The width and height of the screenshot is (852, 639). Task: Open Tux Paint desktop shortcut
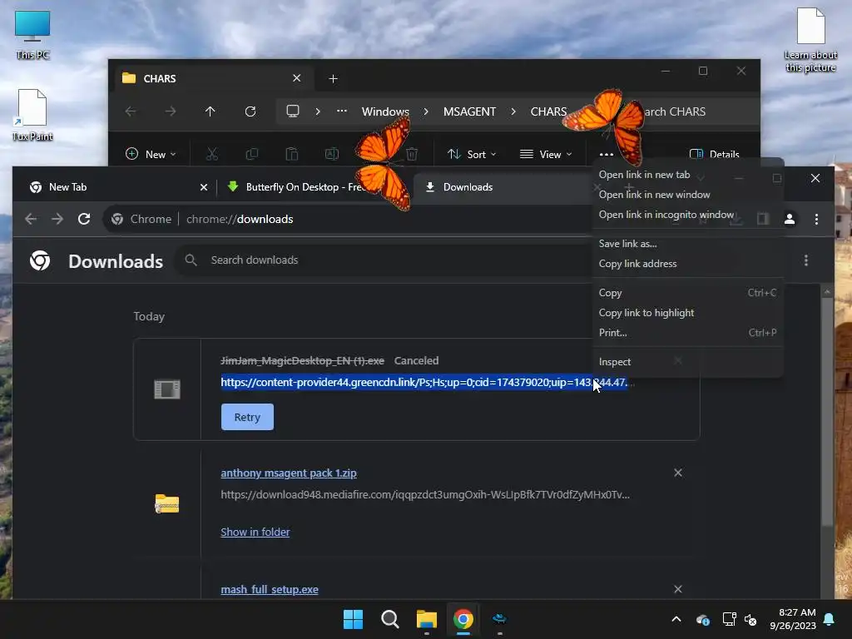pyautogui.click(x=32, y=115)
